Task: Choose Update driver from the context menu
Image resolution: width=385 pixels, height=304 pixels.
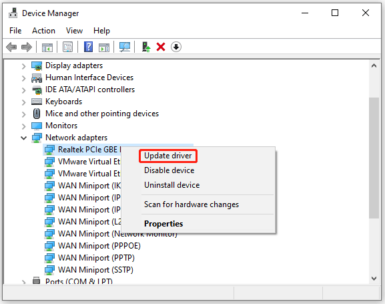Action: [x=168, y=156]
